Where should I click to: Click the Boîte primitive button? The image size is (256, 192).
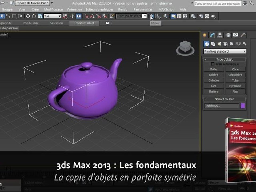(x=214, y=69)
